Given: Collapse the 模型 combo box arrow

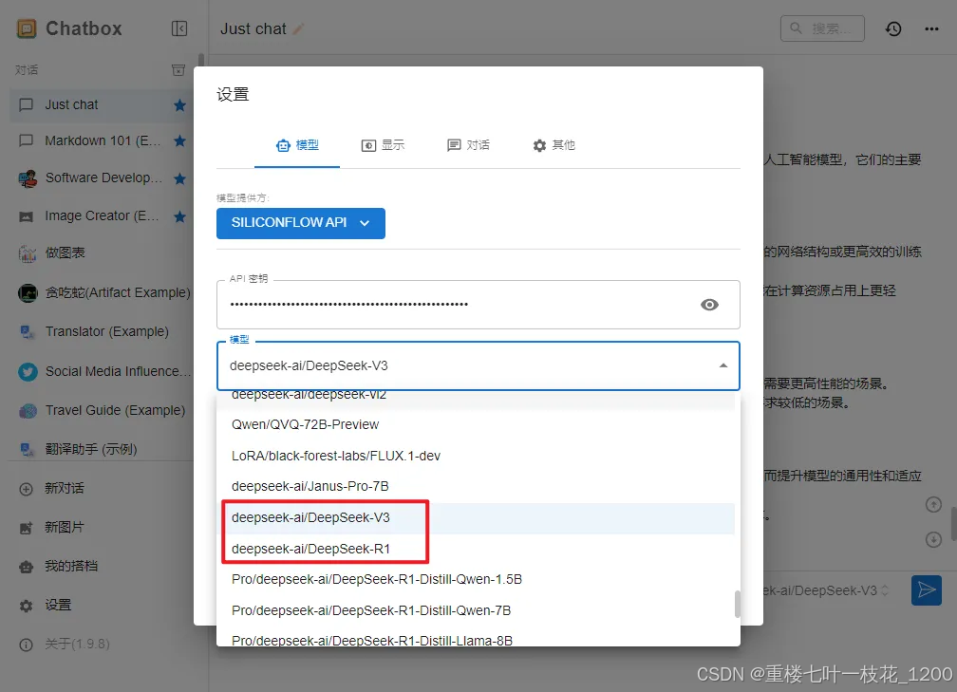Looking at the screenshot, I should [723, 365].
